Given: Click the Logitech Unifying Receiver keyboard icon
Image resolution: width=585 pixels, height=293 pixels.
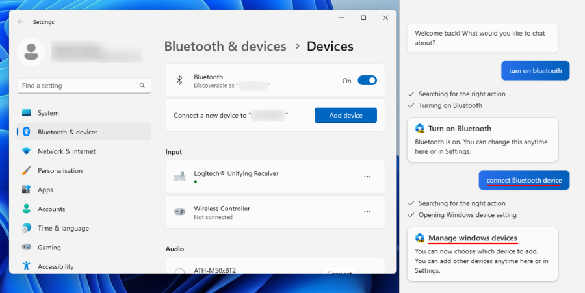Looking at the screenshot, I should pyautogui.click(x=179, y=177).
